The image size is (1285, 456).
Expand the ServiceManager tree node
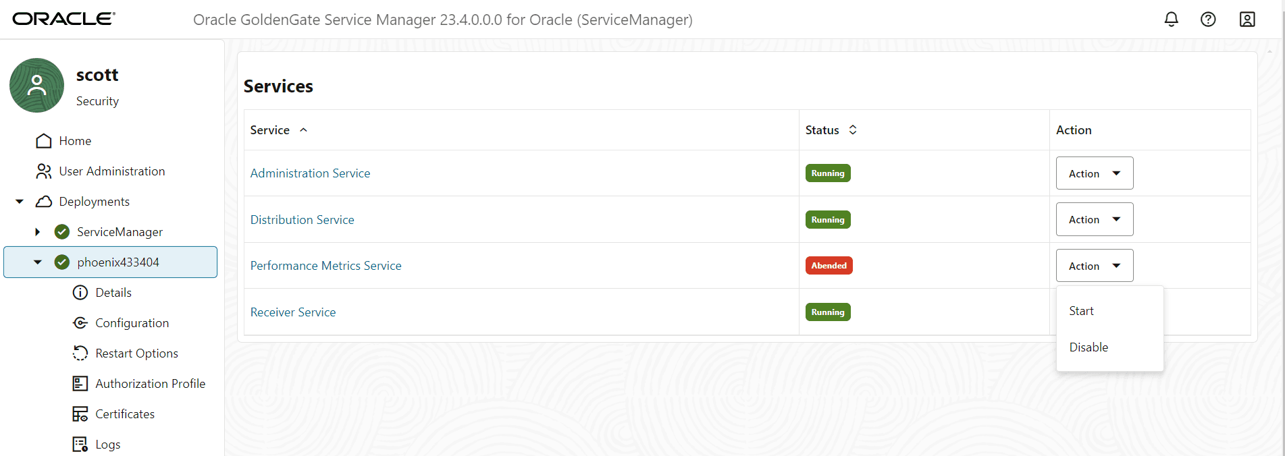pos(38,232)
